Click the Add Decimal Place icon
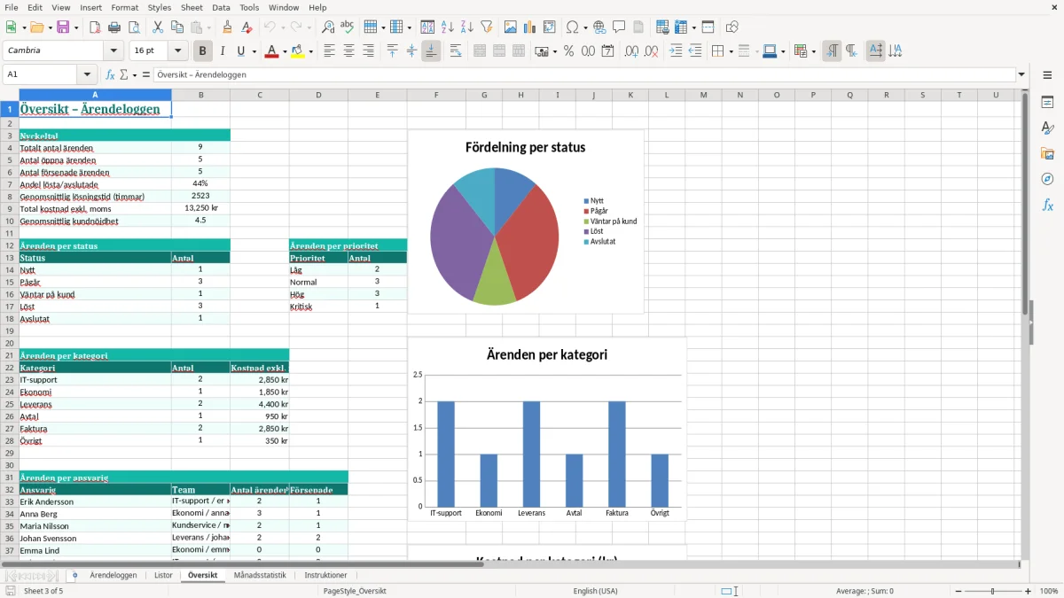1064x598 pixels. [632, 51]
